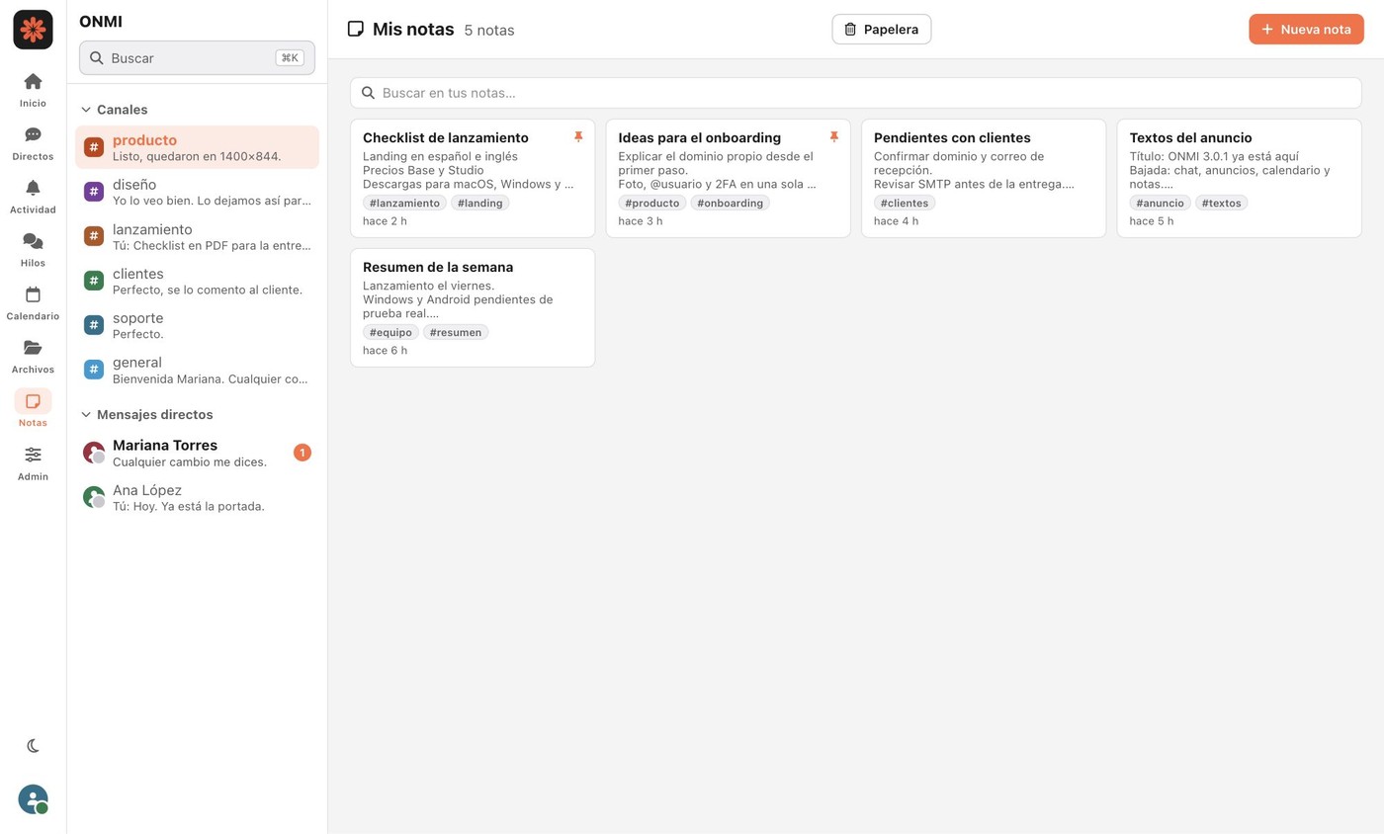Collapse the Canales section
Image resolution: width=1384 pixels, height=834 pixels.
coord(86,110)
